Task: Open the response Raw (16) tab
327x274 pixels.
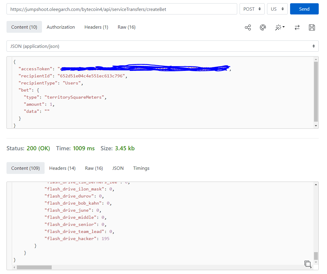Action: coord(94,168)
